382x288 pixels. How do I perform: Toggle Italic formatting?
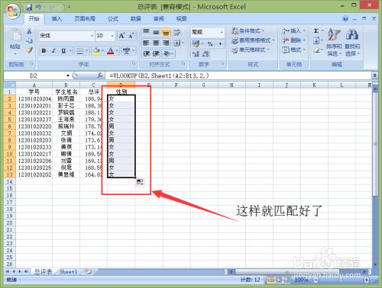coord(53,51)
